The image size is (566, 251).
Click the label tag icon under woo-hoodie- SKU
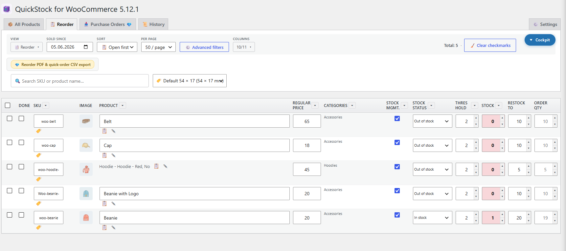tap(38, 179)
